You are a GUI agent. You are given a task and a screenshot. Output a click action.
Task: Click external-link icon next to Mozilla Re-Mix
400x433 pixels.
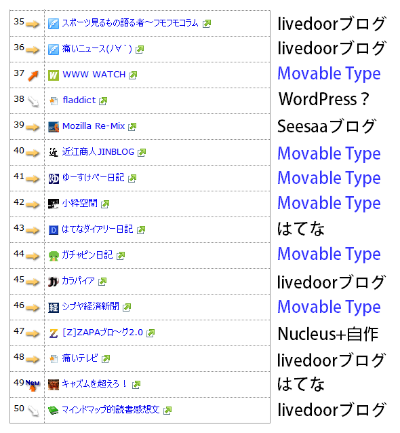click(x=132, y=127)
